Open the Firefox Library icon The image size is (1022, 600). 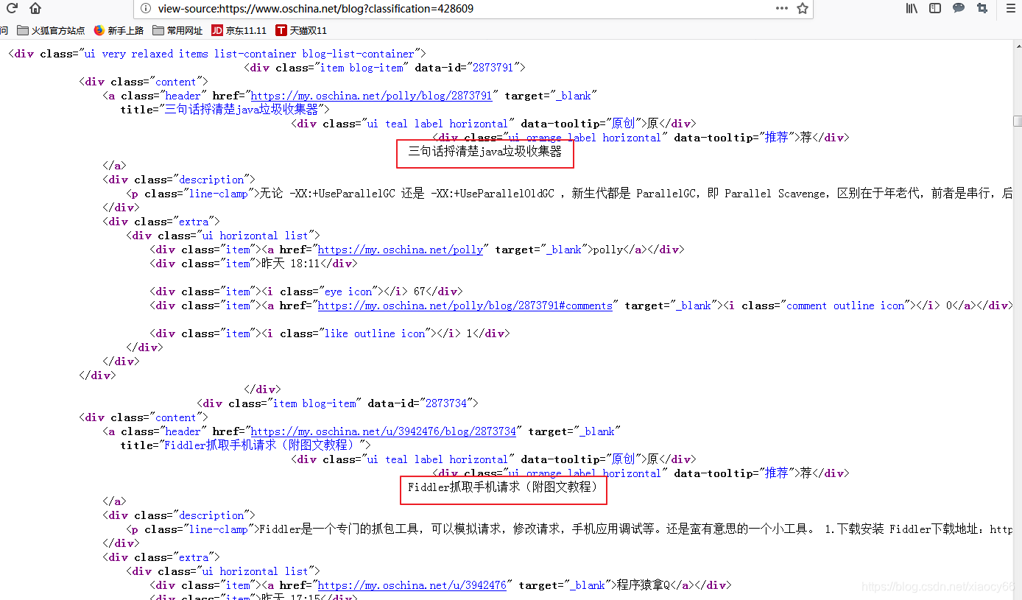point(912,9)
